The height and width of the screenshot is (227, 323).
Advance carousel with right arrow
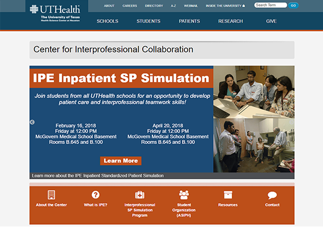[291, 122]
